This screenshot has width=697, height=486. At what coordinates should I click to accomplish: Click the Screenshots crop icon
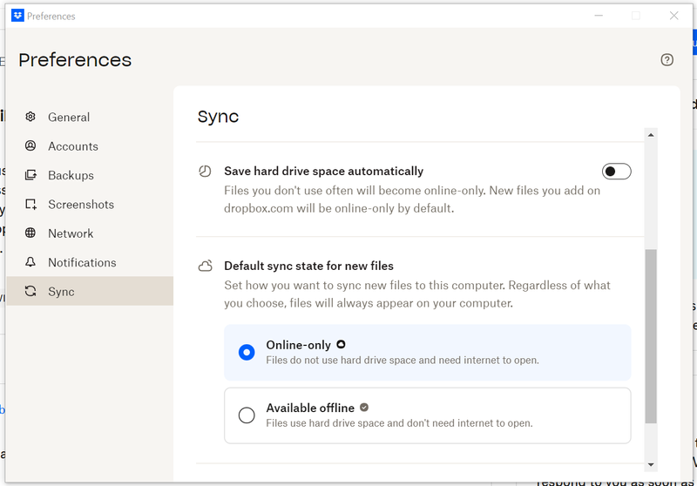tap(30, 205)
